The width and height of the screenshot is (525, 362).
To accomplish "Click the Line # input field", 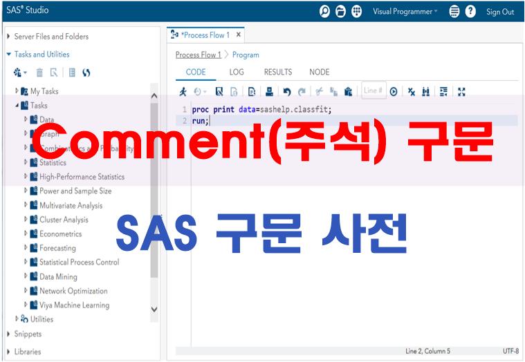I will coord(374,90).
